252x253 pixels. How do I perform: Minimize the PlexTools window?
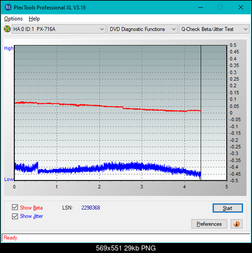201,8
